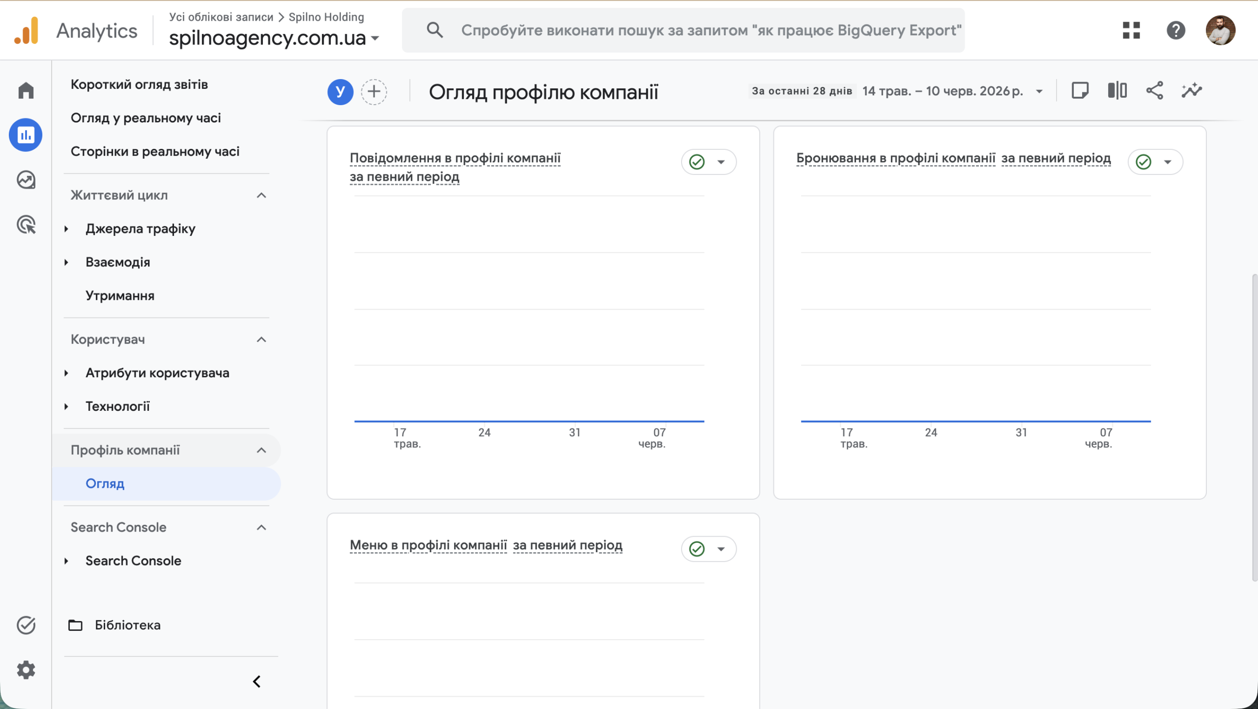Viewport: 1258px width, 709px height.
Task: Open the Insights sparkline icon
Action: click(x=1192, y=91)
